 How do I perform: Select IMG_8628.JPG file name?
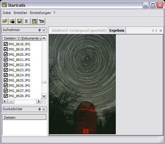tap(19, 96)
